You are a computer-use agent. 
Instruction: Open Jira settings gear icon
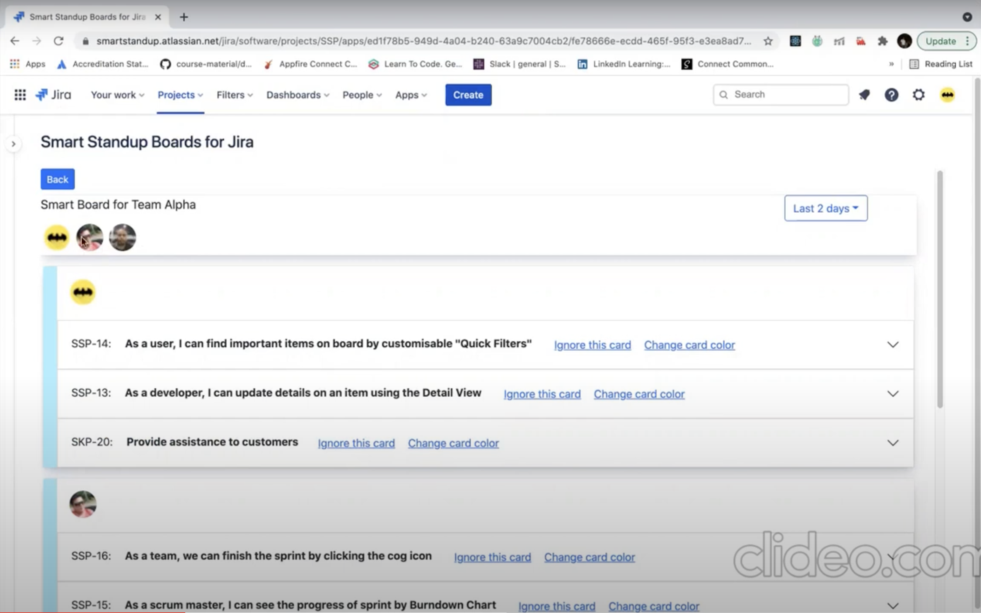[919, 95]
